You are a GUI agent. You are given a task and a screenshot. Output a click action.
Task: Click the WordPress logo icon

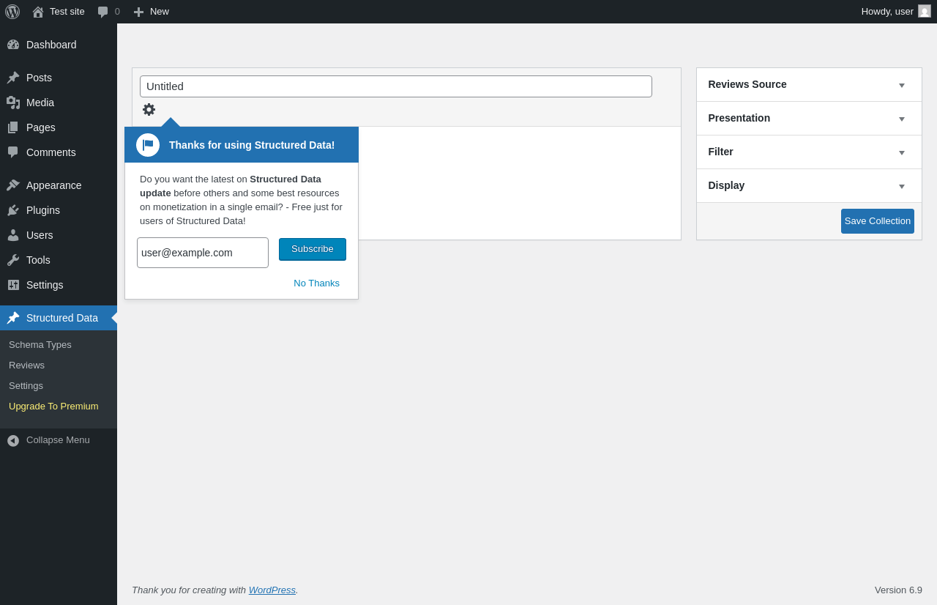click(12, 12)
